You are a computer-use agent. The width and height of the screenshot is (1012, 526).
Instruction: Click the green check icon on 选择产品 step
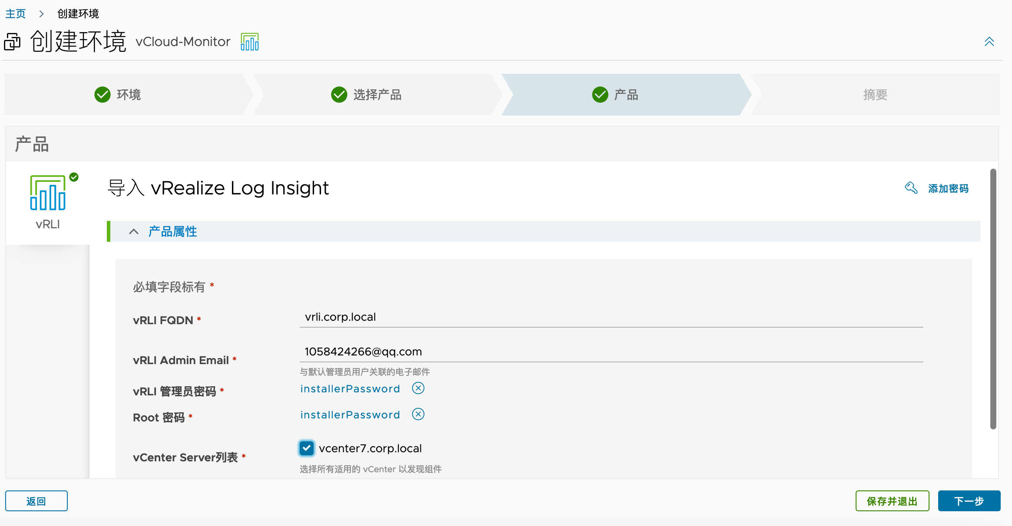pyautogui.click(x=339, y=95)
